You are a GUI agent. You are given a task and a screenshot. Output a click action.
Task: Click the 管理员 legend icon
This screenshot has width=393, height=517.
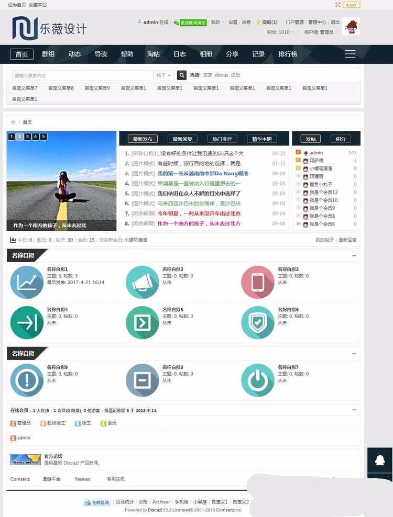pos(13,423)
